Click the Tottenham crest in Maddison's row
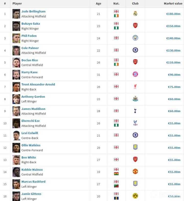The image size is (184, 201). [135, 111]
